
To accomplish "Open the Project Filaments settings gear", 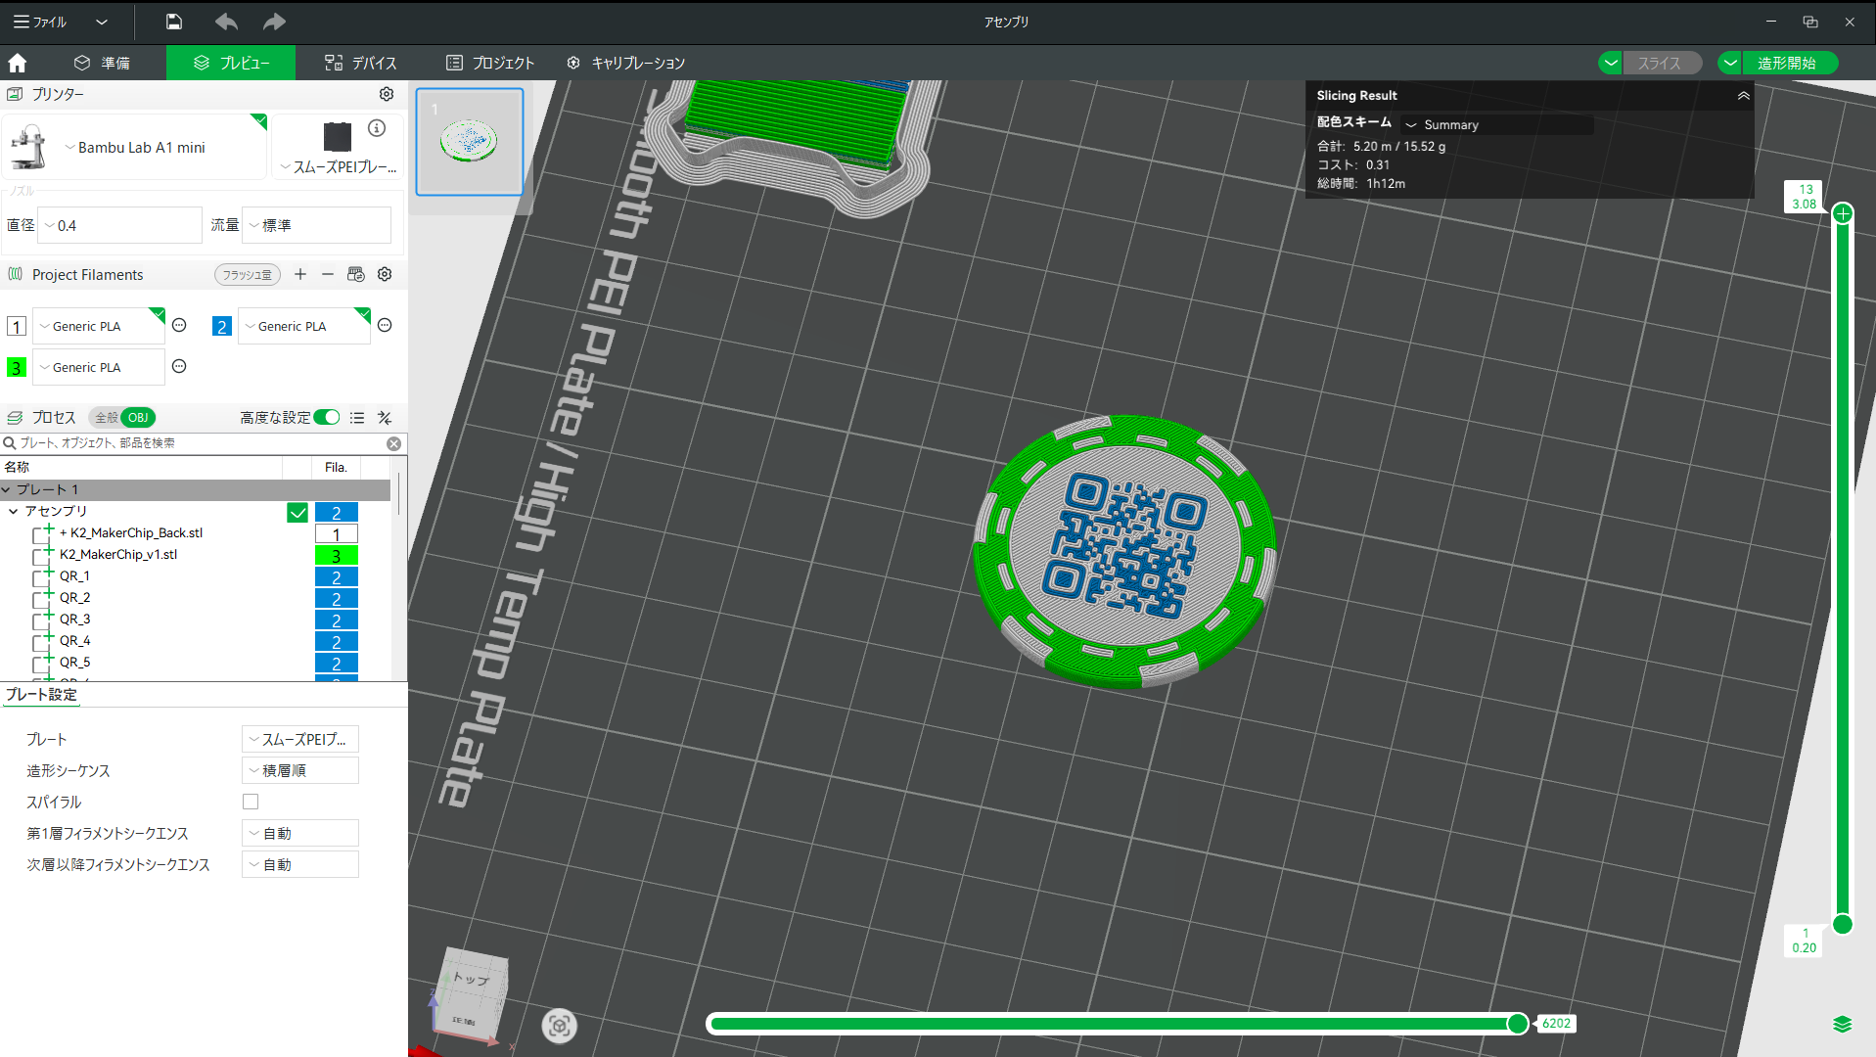I will coord(385,274).
